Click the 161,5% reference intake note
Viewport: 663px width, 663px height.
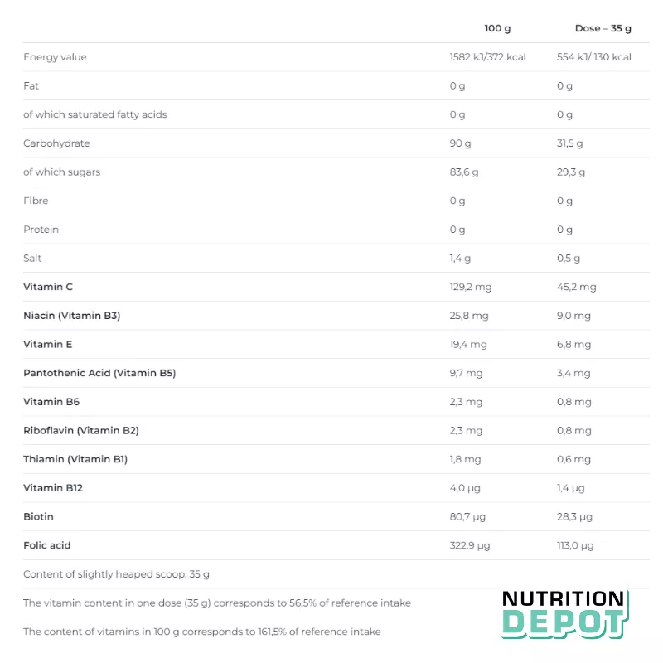(x=202, y=632)
